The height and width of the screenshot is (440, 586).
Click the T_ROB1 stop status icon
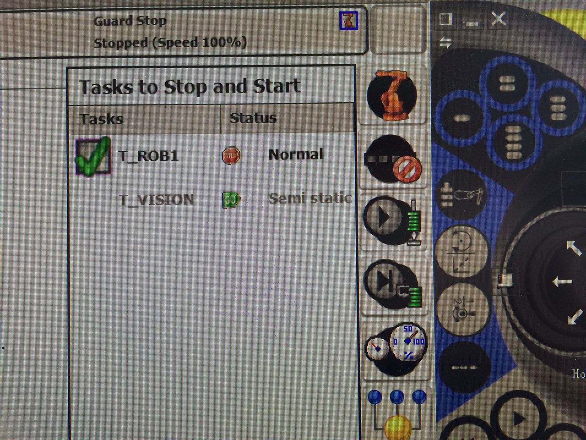[x=231, y=155]
